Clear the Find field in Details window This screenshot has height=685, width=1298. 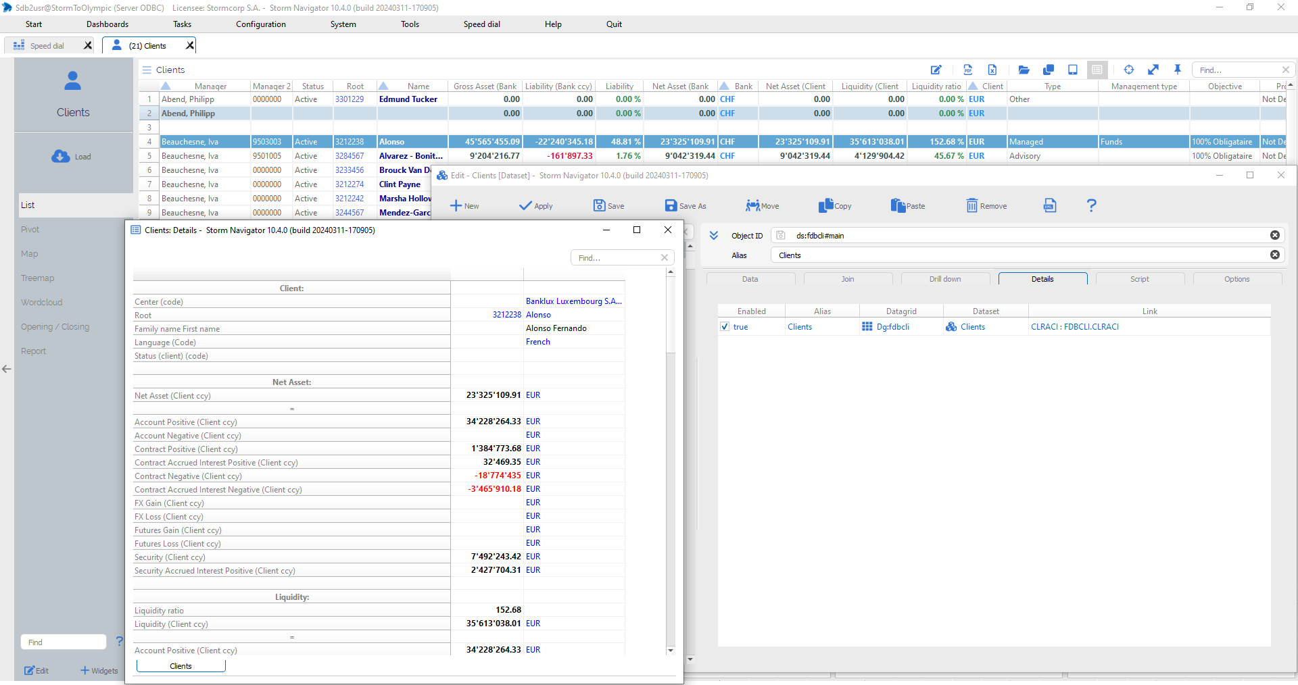pyautogui.click(x=665, y=257)
